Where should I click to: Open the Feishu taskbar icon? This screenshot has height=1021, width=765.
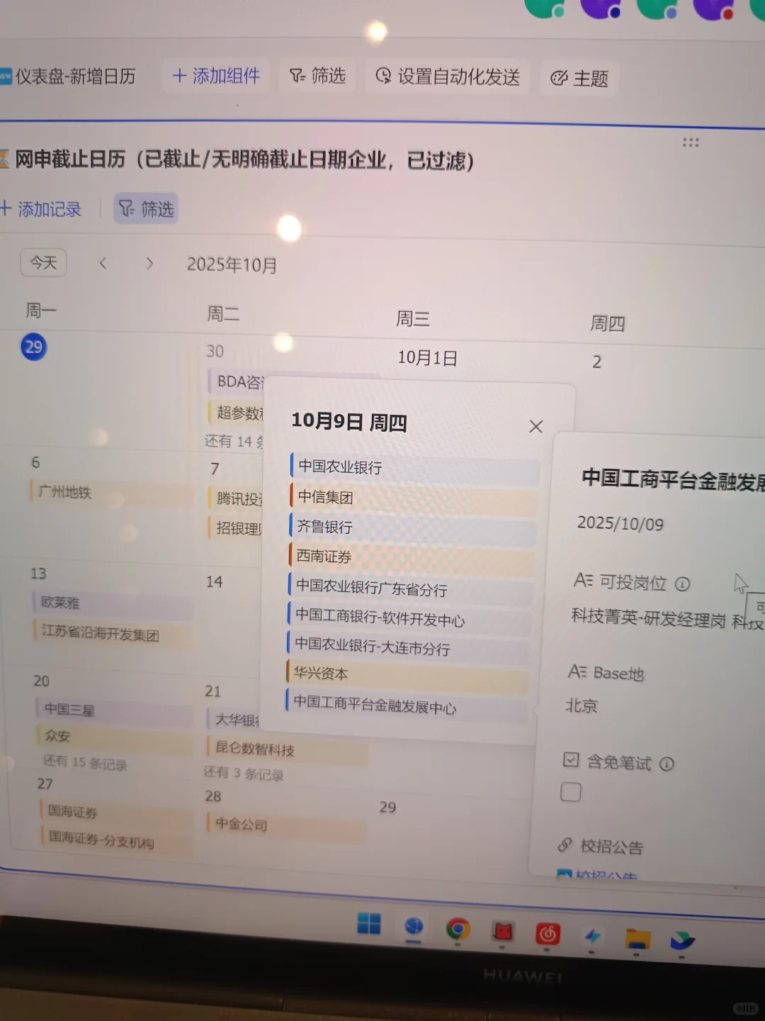point(683,941)
